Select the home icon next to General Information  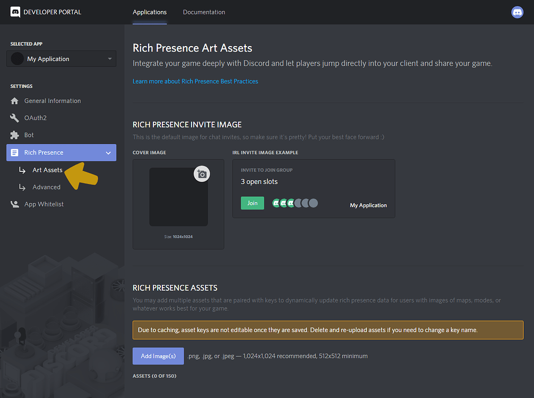[x=15, y=100]
